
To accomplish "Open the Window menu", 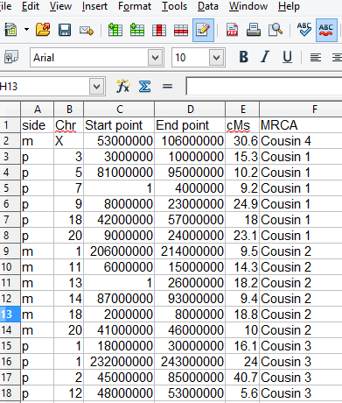I will pos(248,6).
